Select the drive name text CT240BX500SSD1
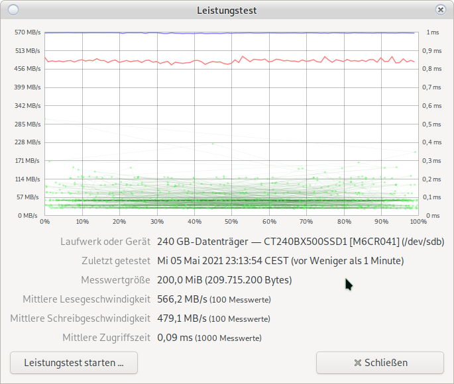454x384 pixels. point(305,242)
